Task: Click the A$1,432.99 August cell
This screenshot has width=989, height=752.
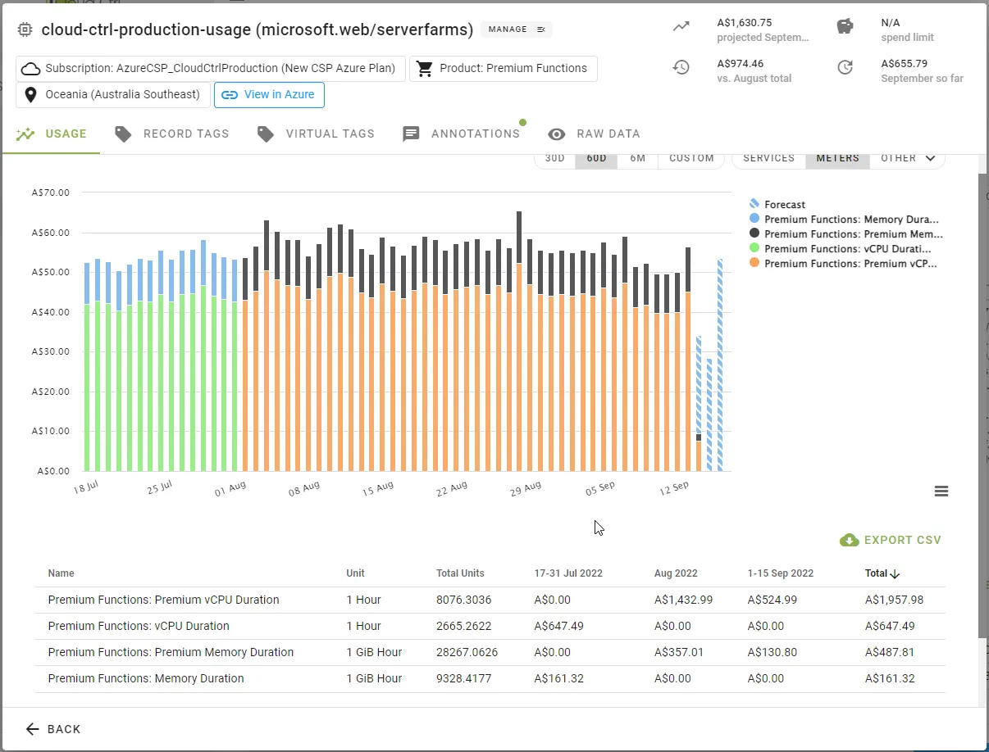Action: (683, 600)
